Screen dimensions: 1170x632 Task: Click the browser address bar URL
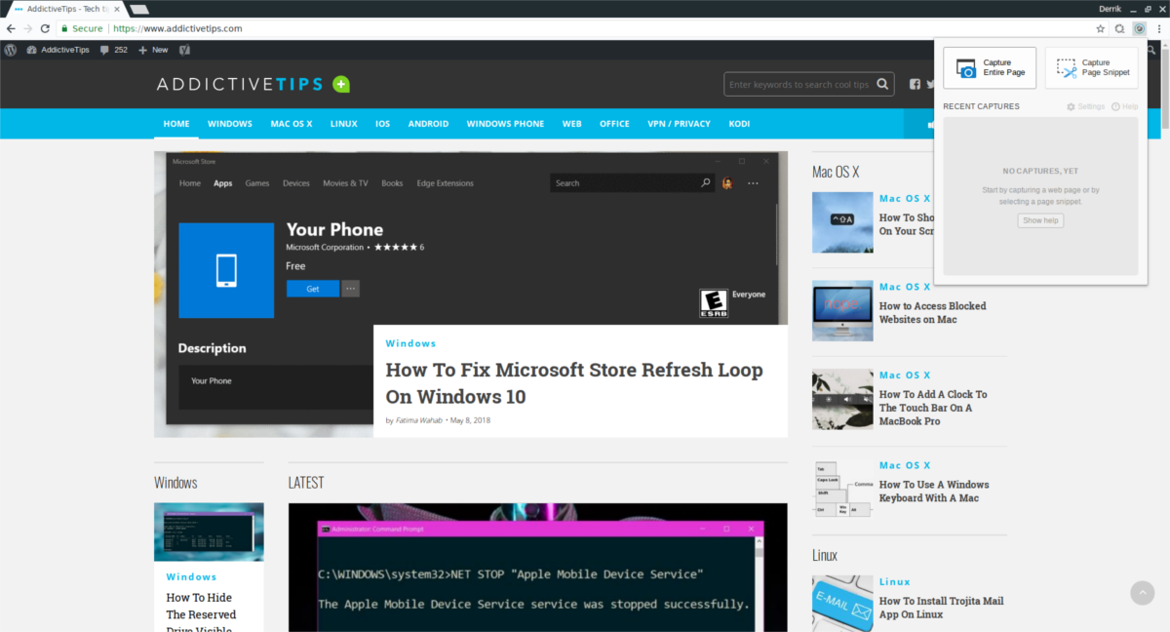(x=177, y=28)
